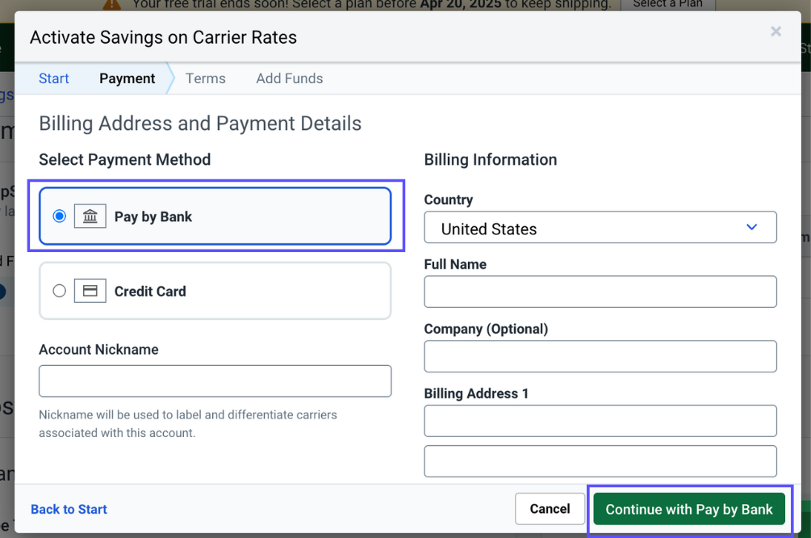The height and width of the screenshot is (538, 811).
Task: Click the credit card icon
Action: coord(90,291)
